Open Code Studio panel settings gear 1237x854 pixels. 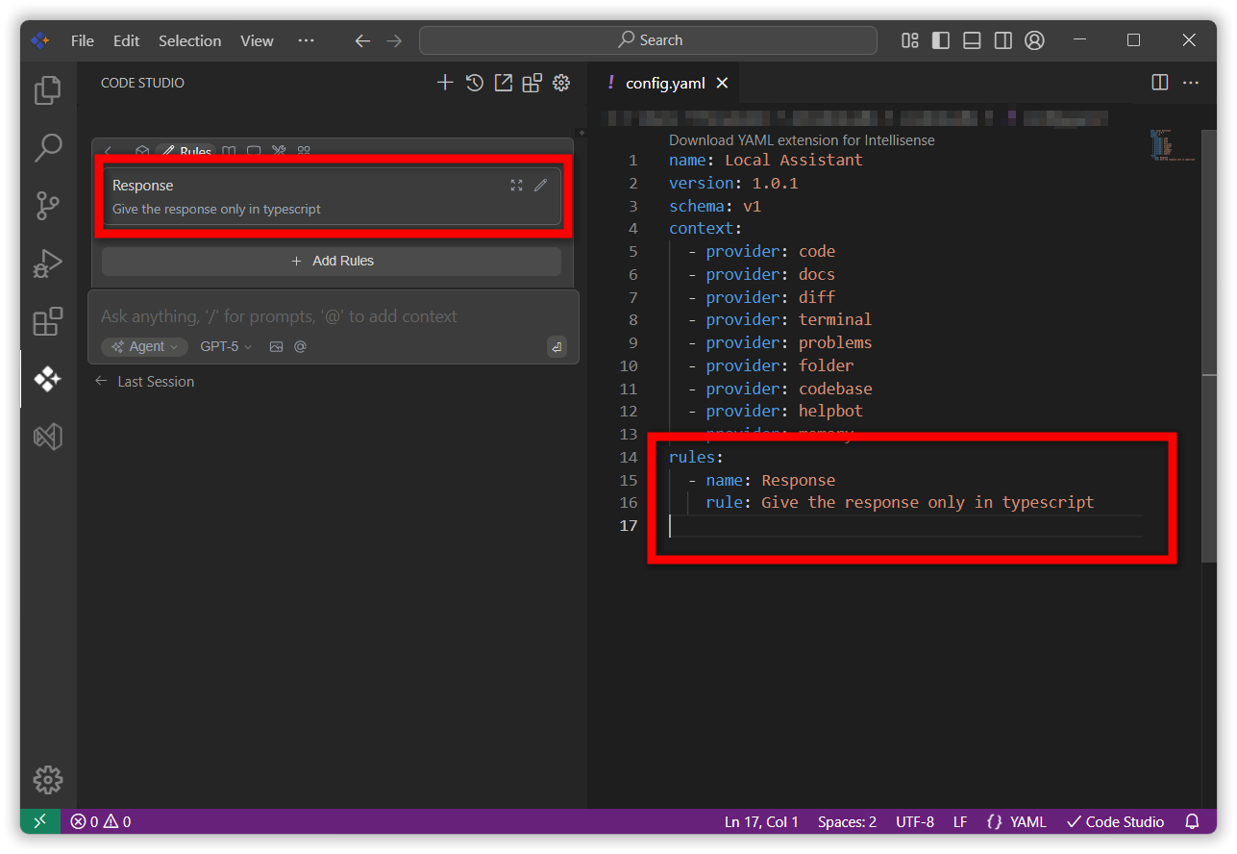pyautogui.click(x=561, y=83)
